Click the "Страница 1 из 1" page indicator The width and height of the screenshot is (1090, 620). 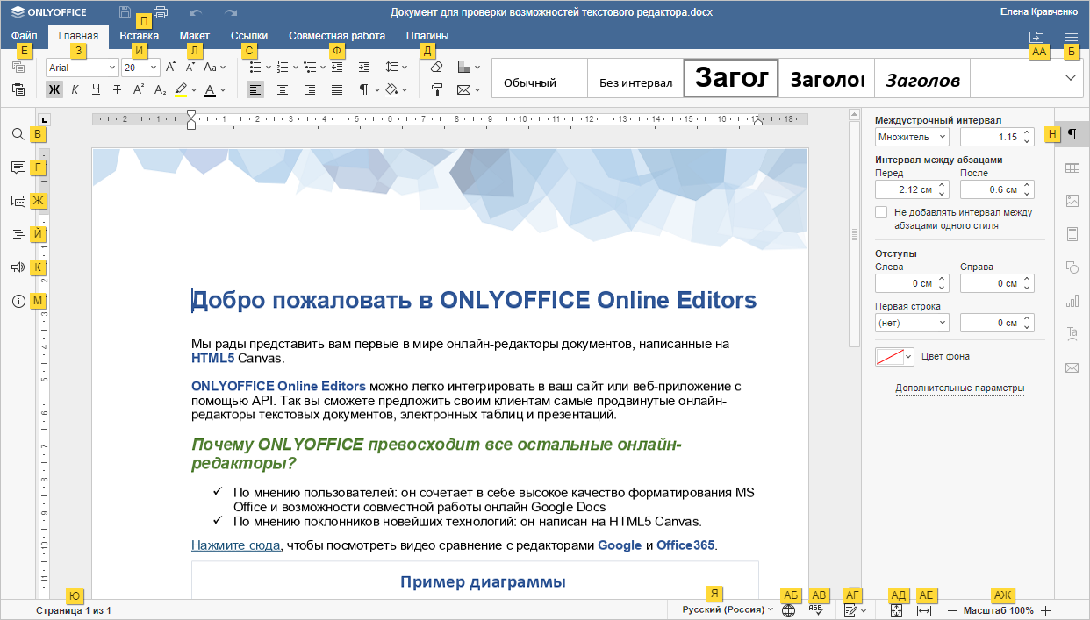[x=74, y=610]
